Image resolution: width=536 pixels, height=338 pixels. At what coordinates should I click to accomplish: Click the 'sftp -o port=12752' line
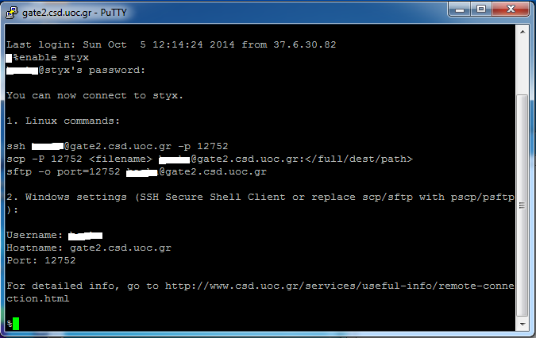137,171
